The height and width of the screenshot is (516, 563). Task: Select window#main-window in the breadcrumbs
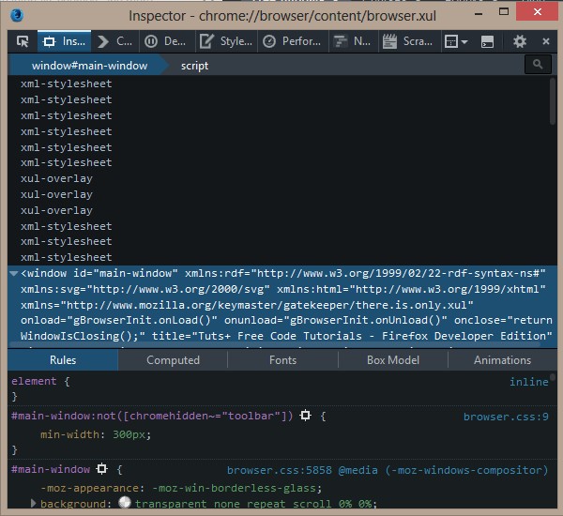point(89,66)
